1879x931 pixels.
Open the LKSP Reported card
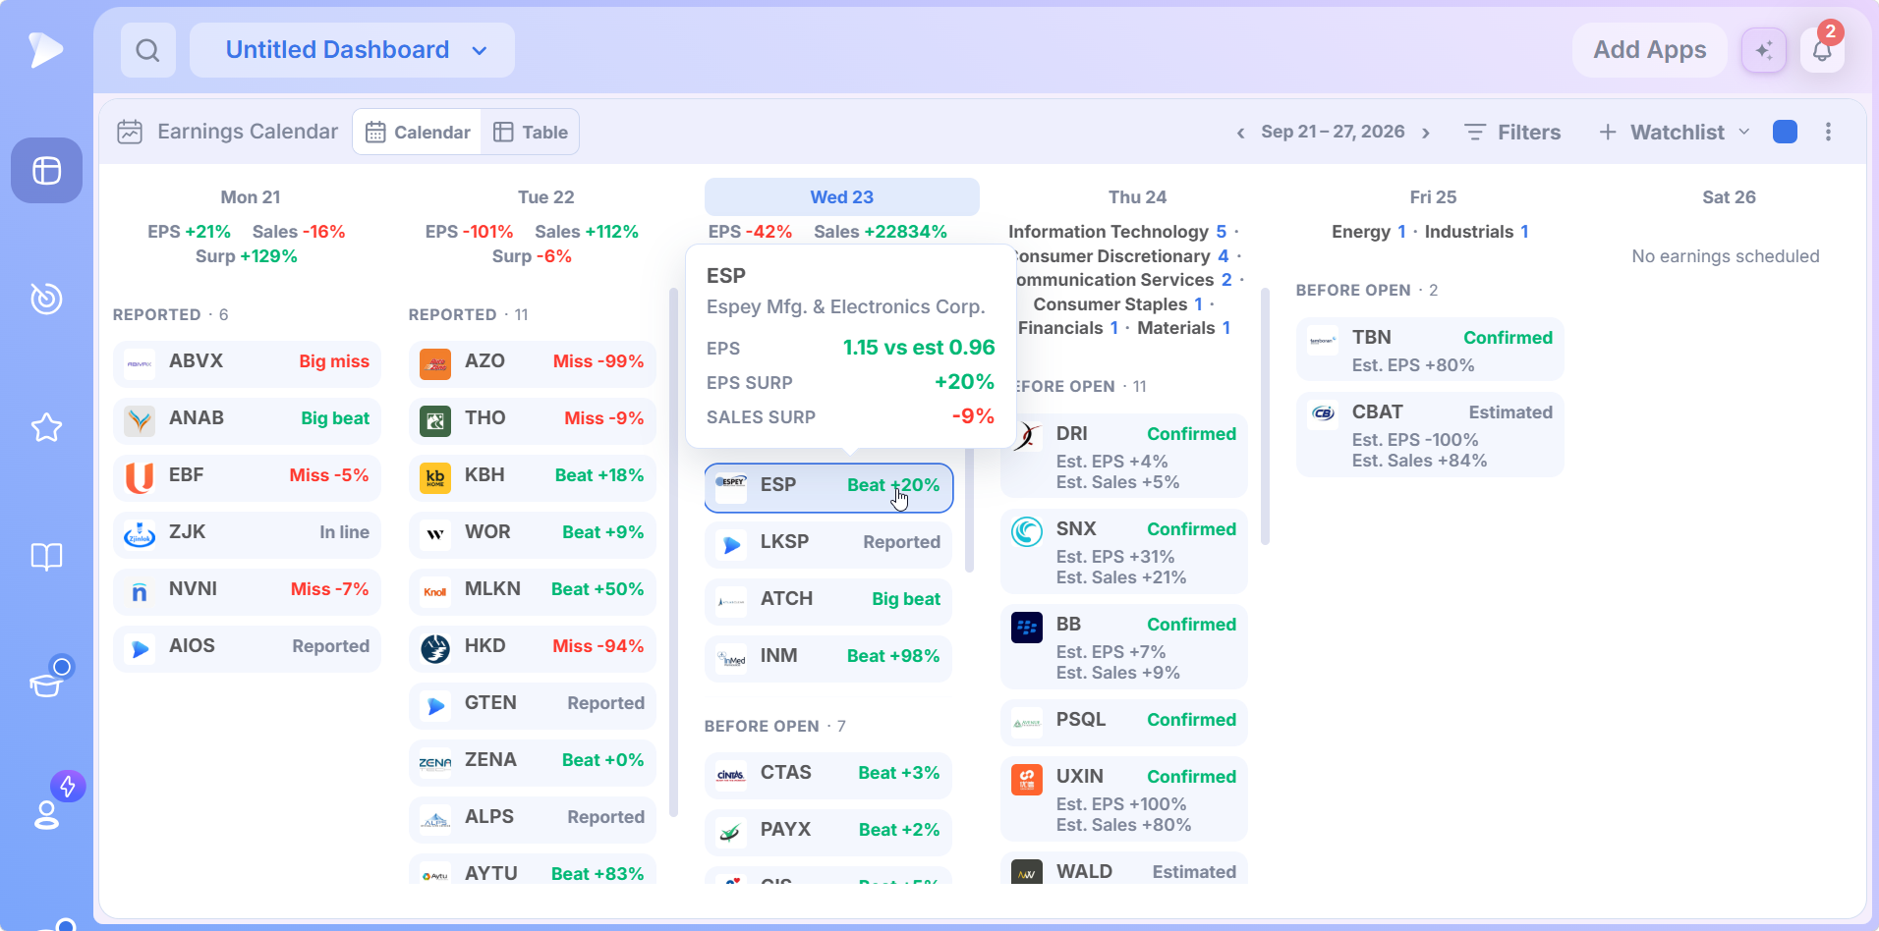[828, 545]
